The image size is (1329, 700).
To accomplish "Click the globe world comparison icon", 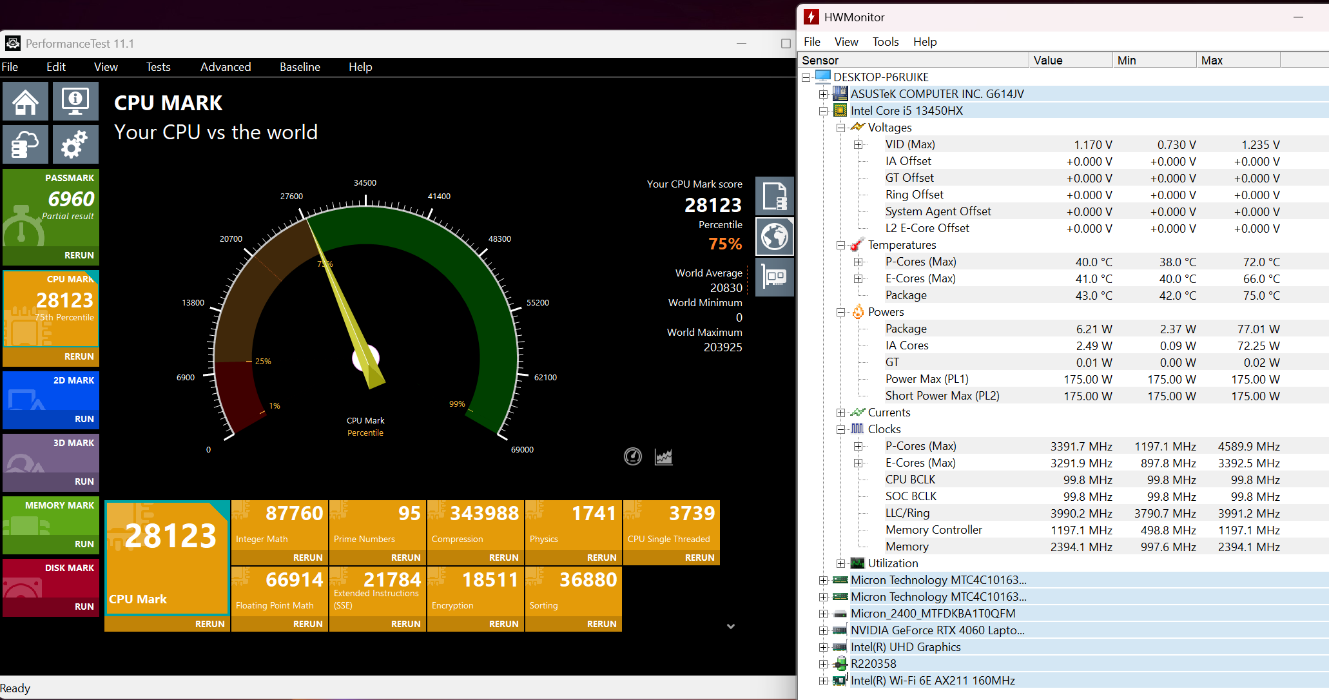I will (x=774, y=237).
